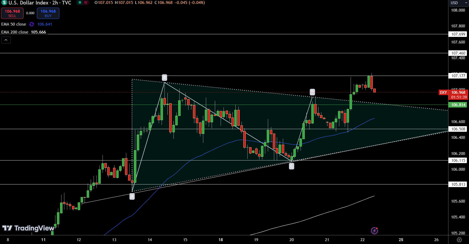The image size is (469, 244).
Task: Click the 107.460 horizontal line price label
Action: 458,53
